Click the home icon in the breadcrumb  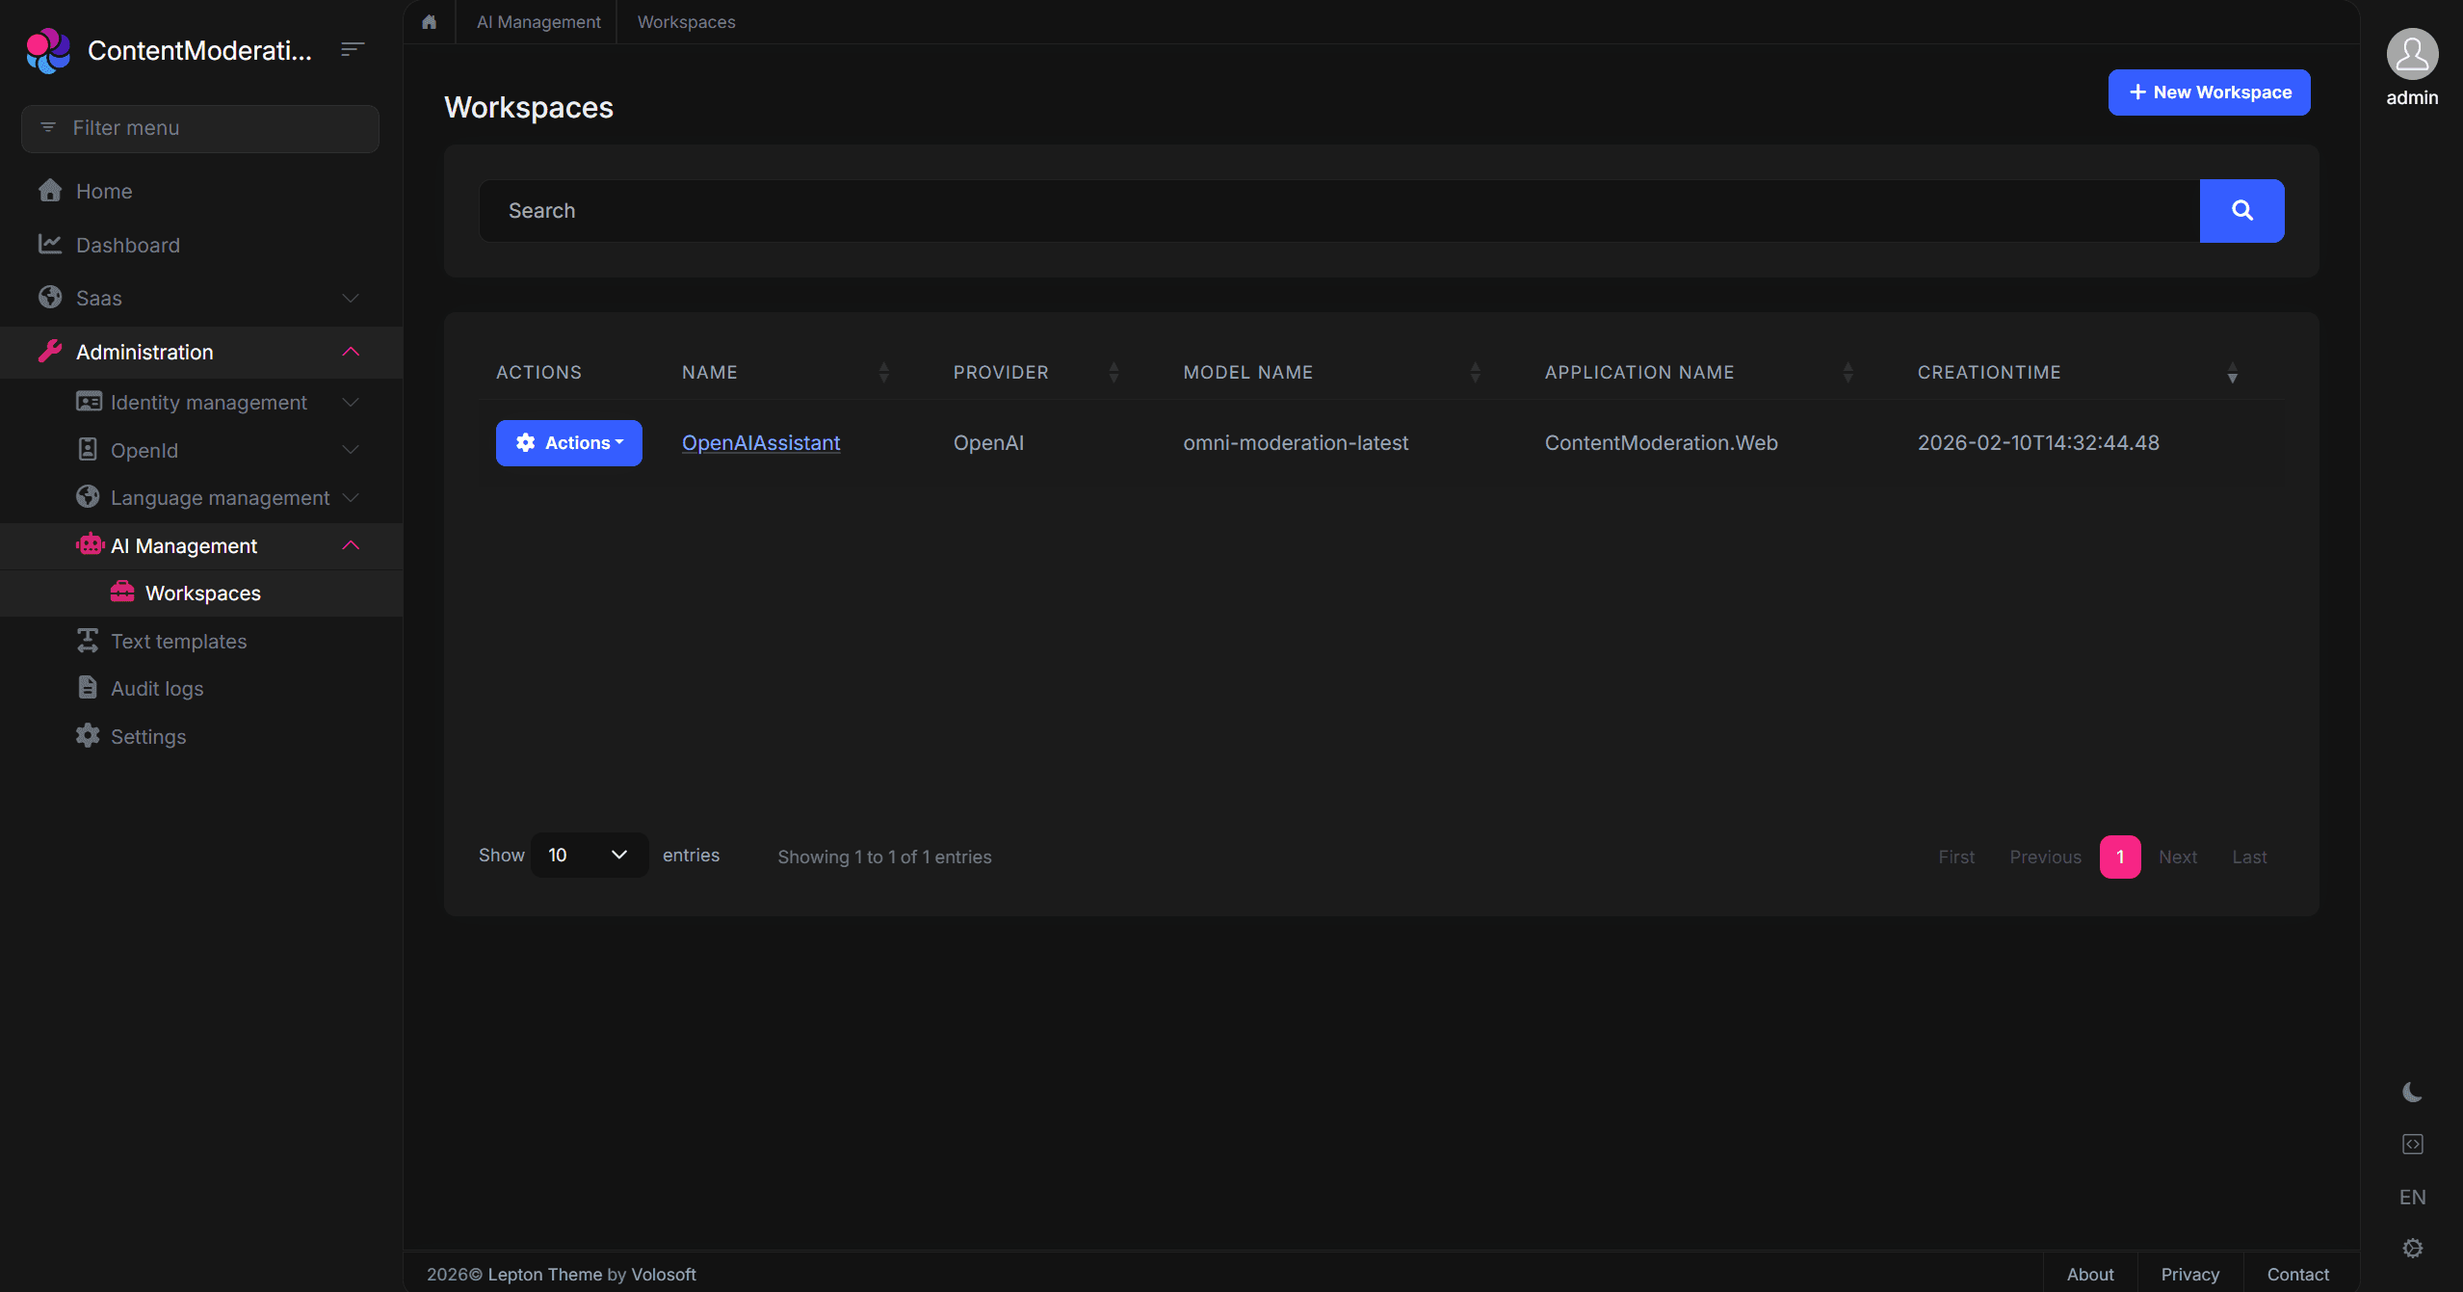point(428,21)
